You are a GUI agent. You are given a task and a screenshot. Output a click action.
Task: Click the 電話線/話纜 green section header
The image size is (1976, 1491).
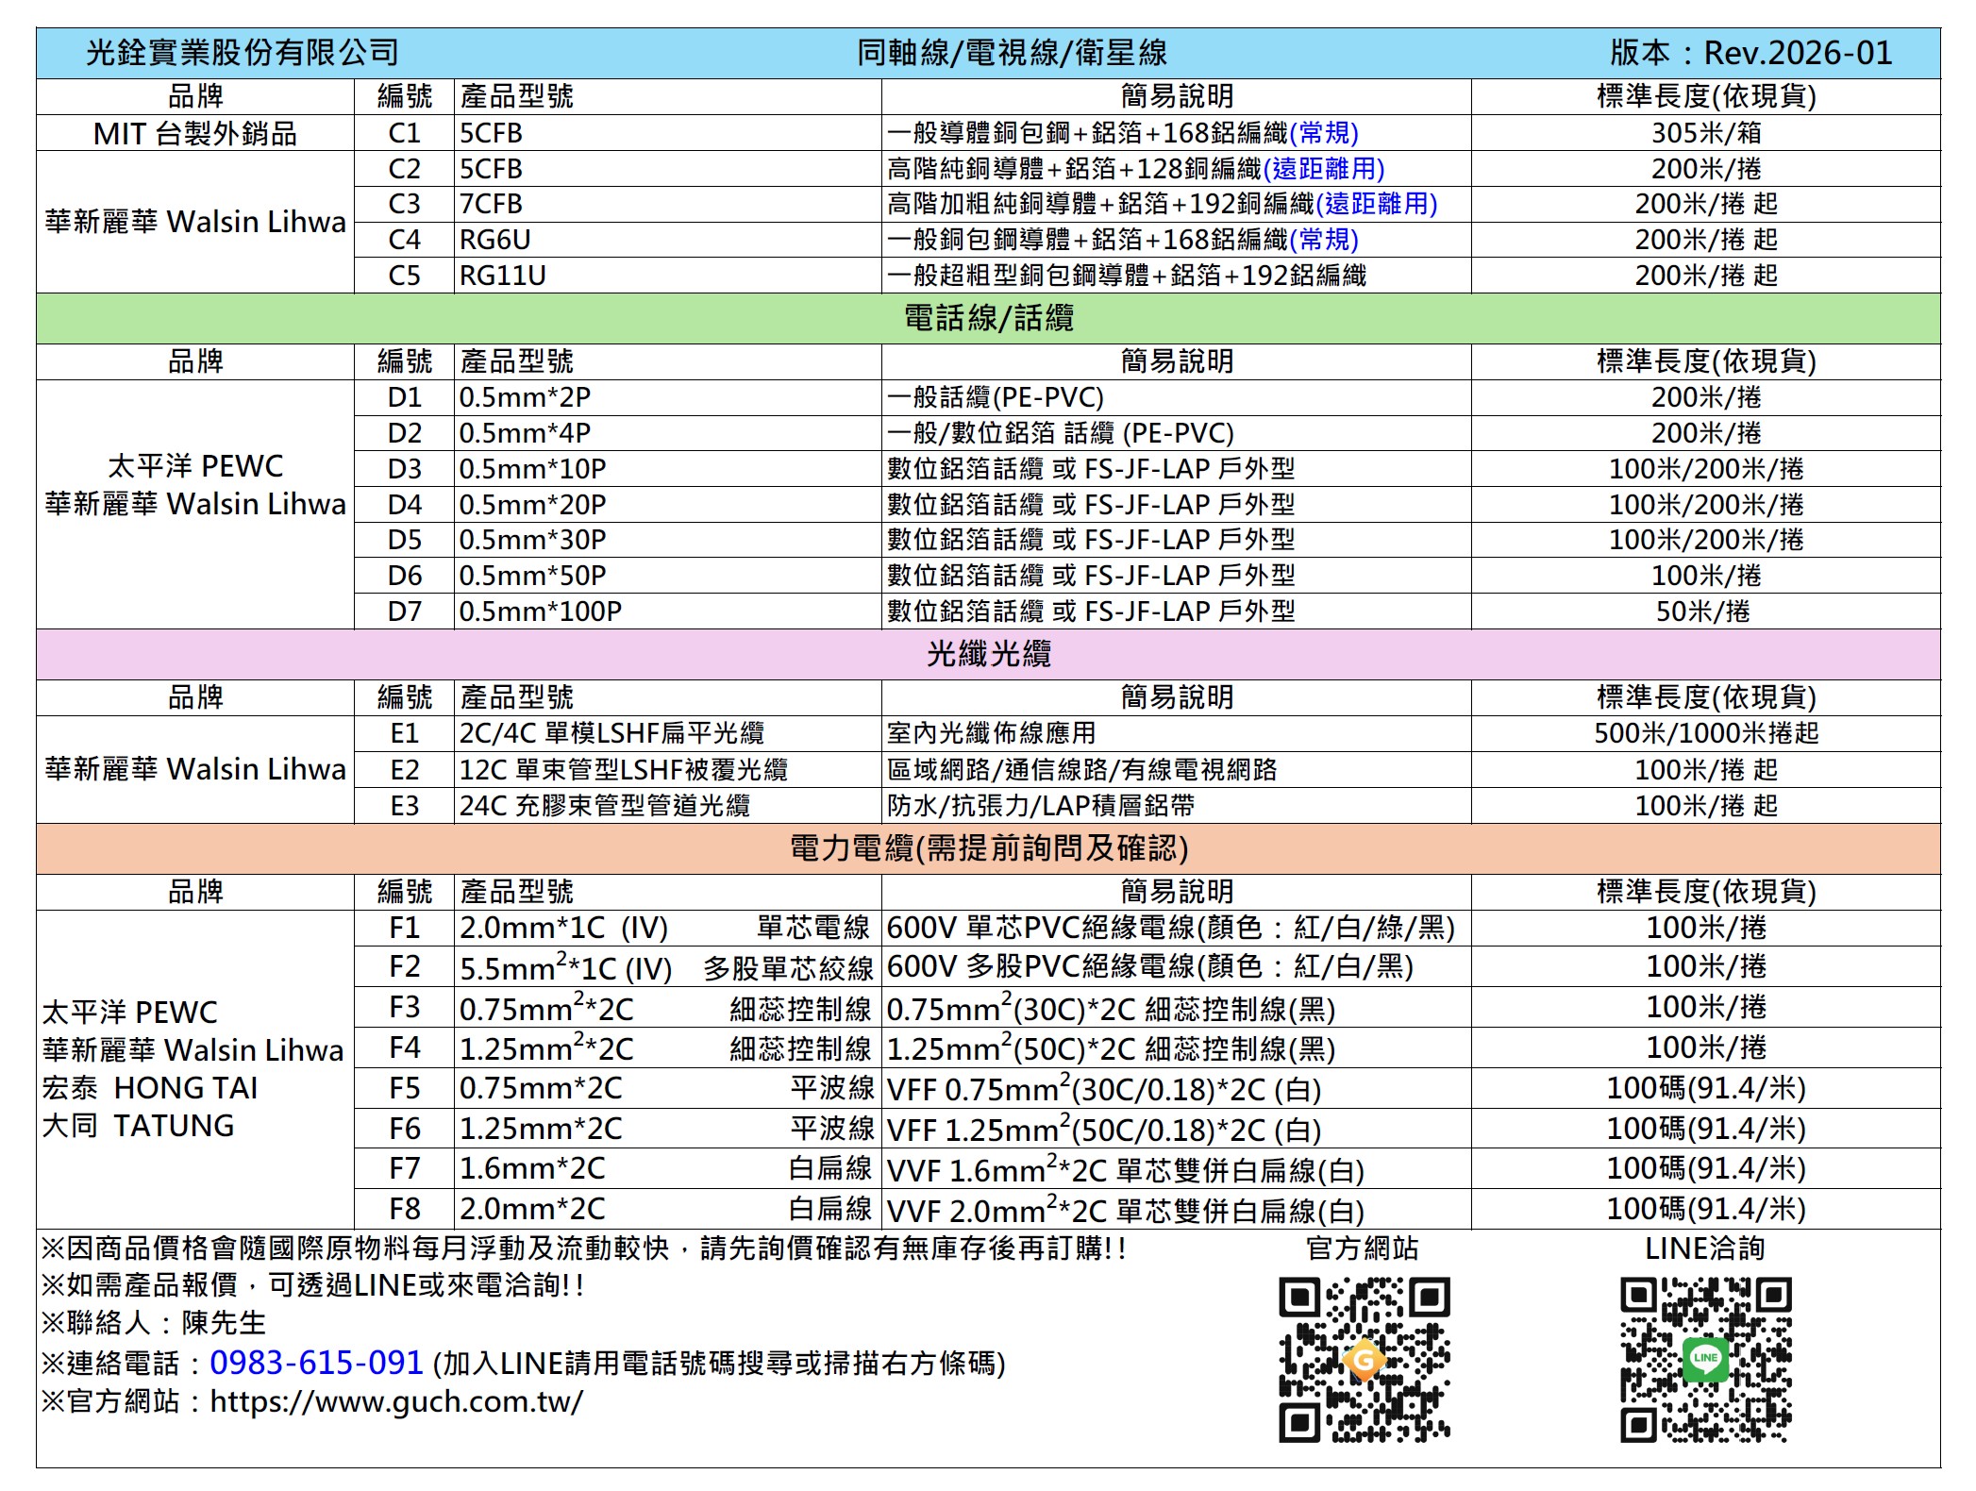click(988, 318)
